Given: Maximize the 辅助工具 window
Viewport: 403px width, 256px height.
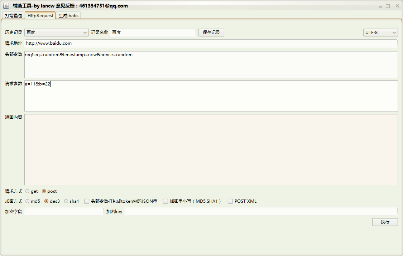Looking at the screenshot, I should (x=388, y=6).
